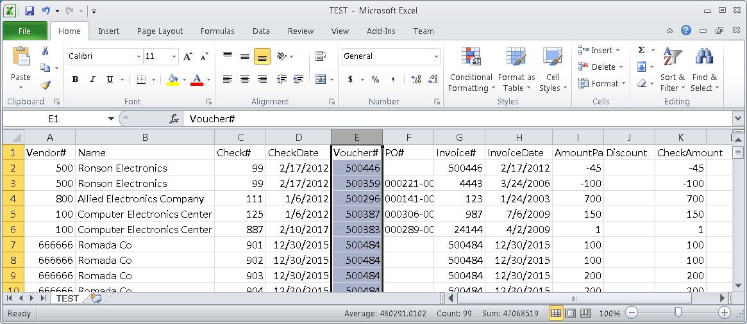Screen dimensions: 747x324
Task: Toggle Bottom Align vertical alignment
Action: (262, 56)
